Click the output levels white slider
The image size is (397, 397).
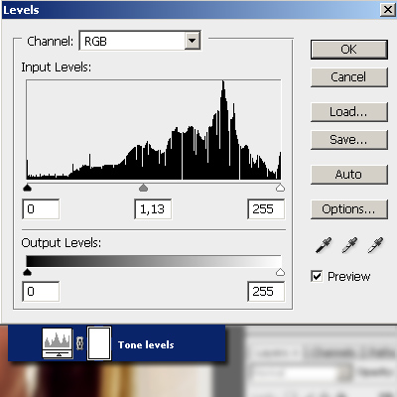click(280, 272)
